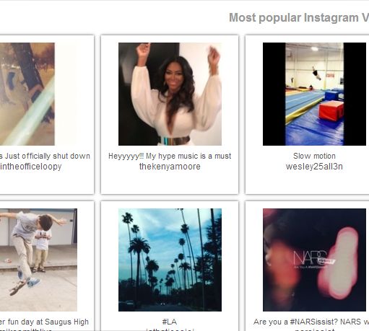Screen dimensions: 369x331
Task: Open the palm trees #LA video thumbnail
Action: point(170,260)
